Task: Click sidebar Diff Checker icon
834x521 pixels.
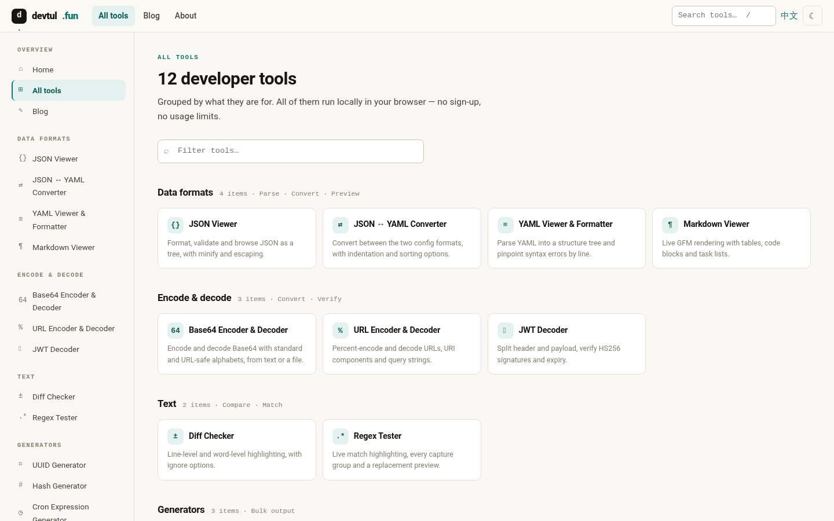Action: pos(21,396)
